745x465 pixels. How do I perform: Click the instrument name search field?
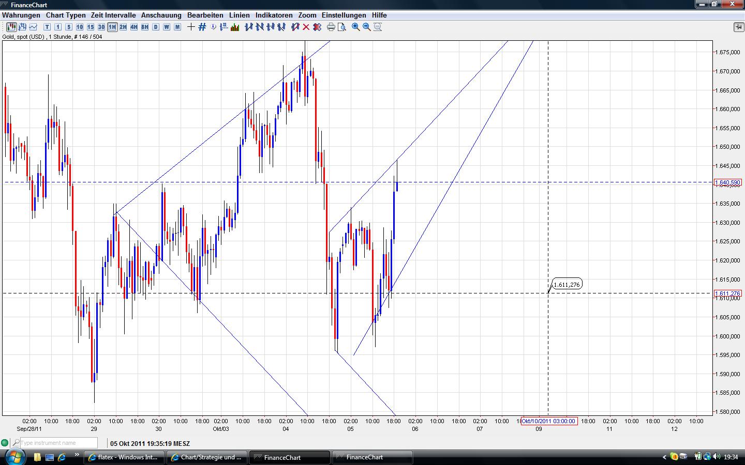click(x=58, y=443)
